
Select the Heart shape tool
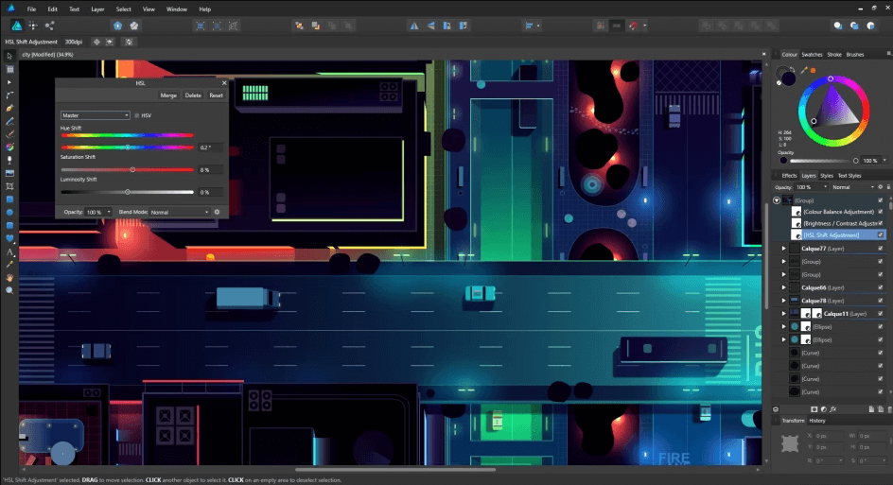click(9, 238)
